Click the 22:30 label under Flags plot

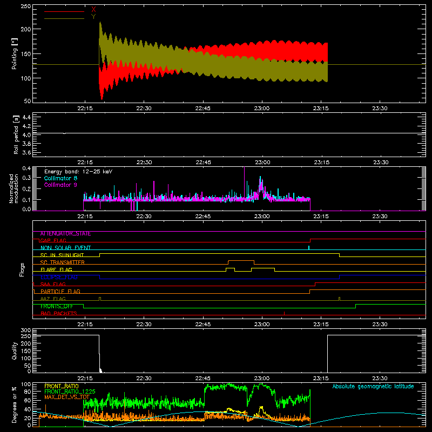click(144, 325)
